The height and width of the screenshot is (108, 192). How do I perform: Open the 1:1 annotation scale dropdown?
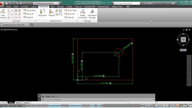[x=159, y=105]
